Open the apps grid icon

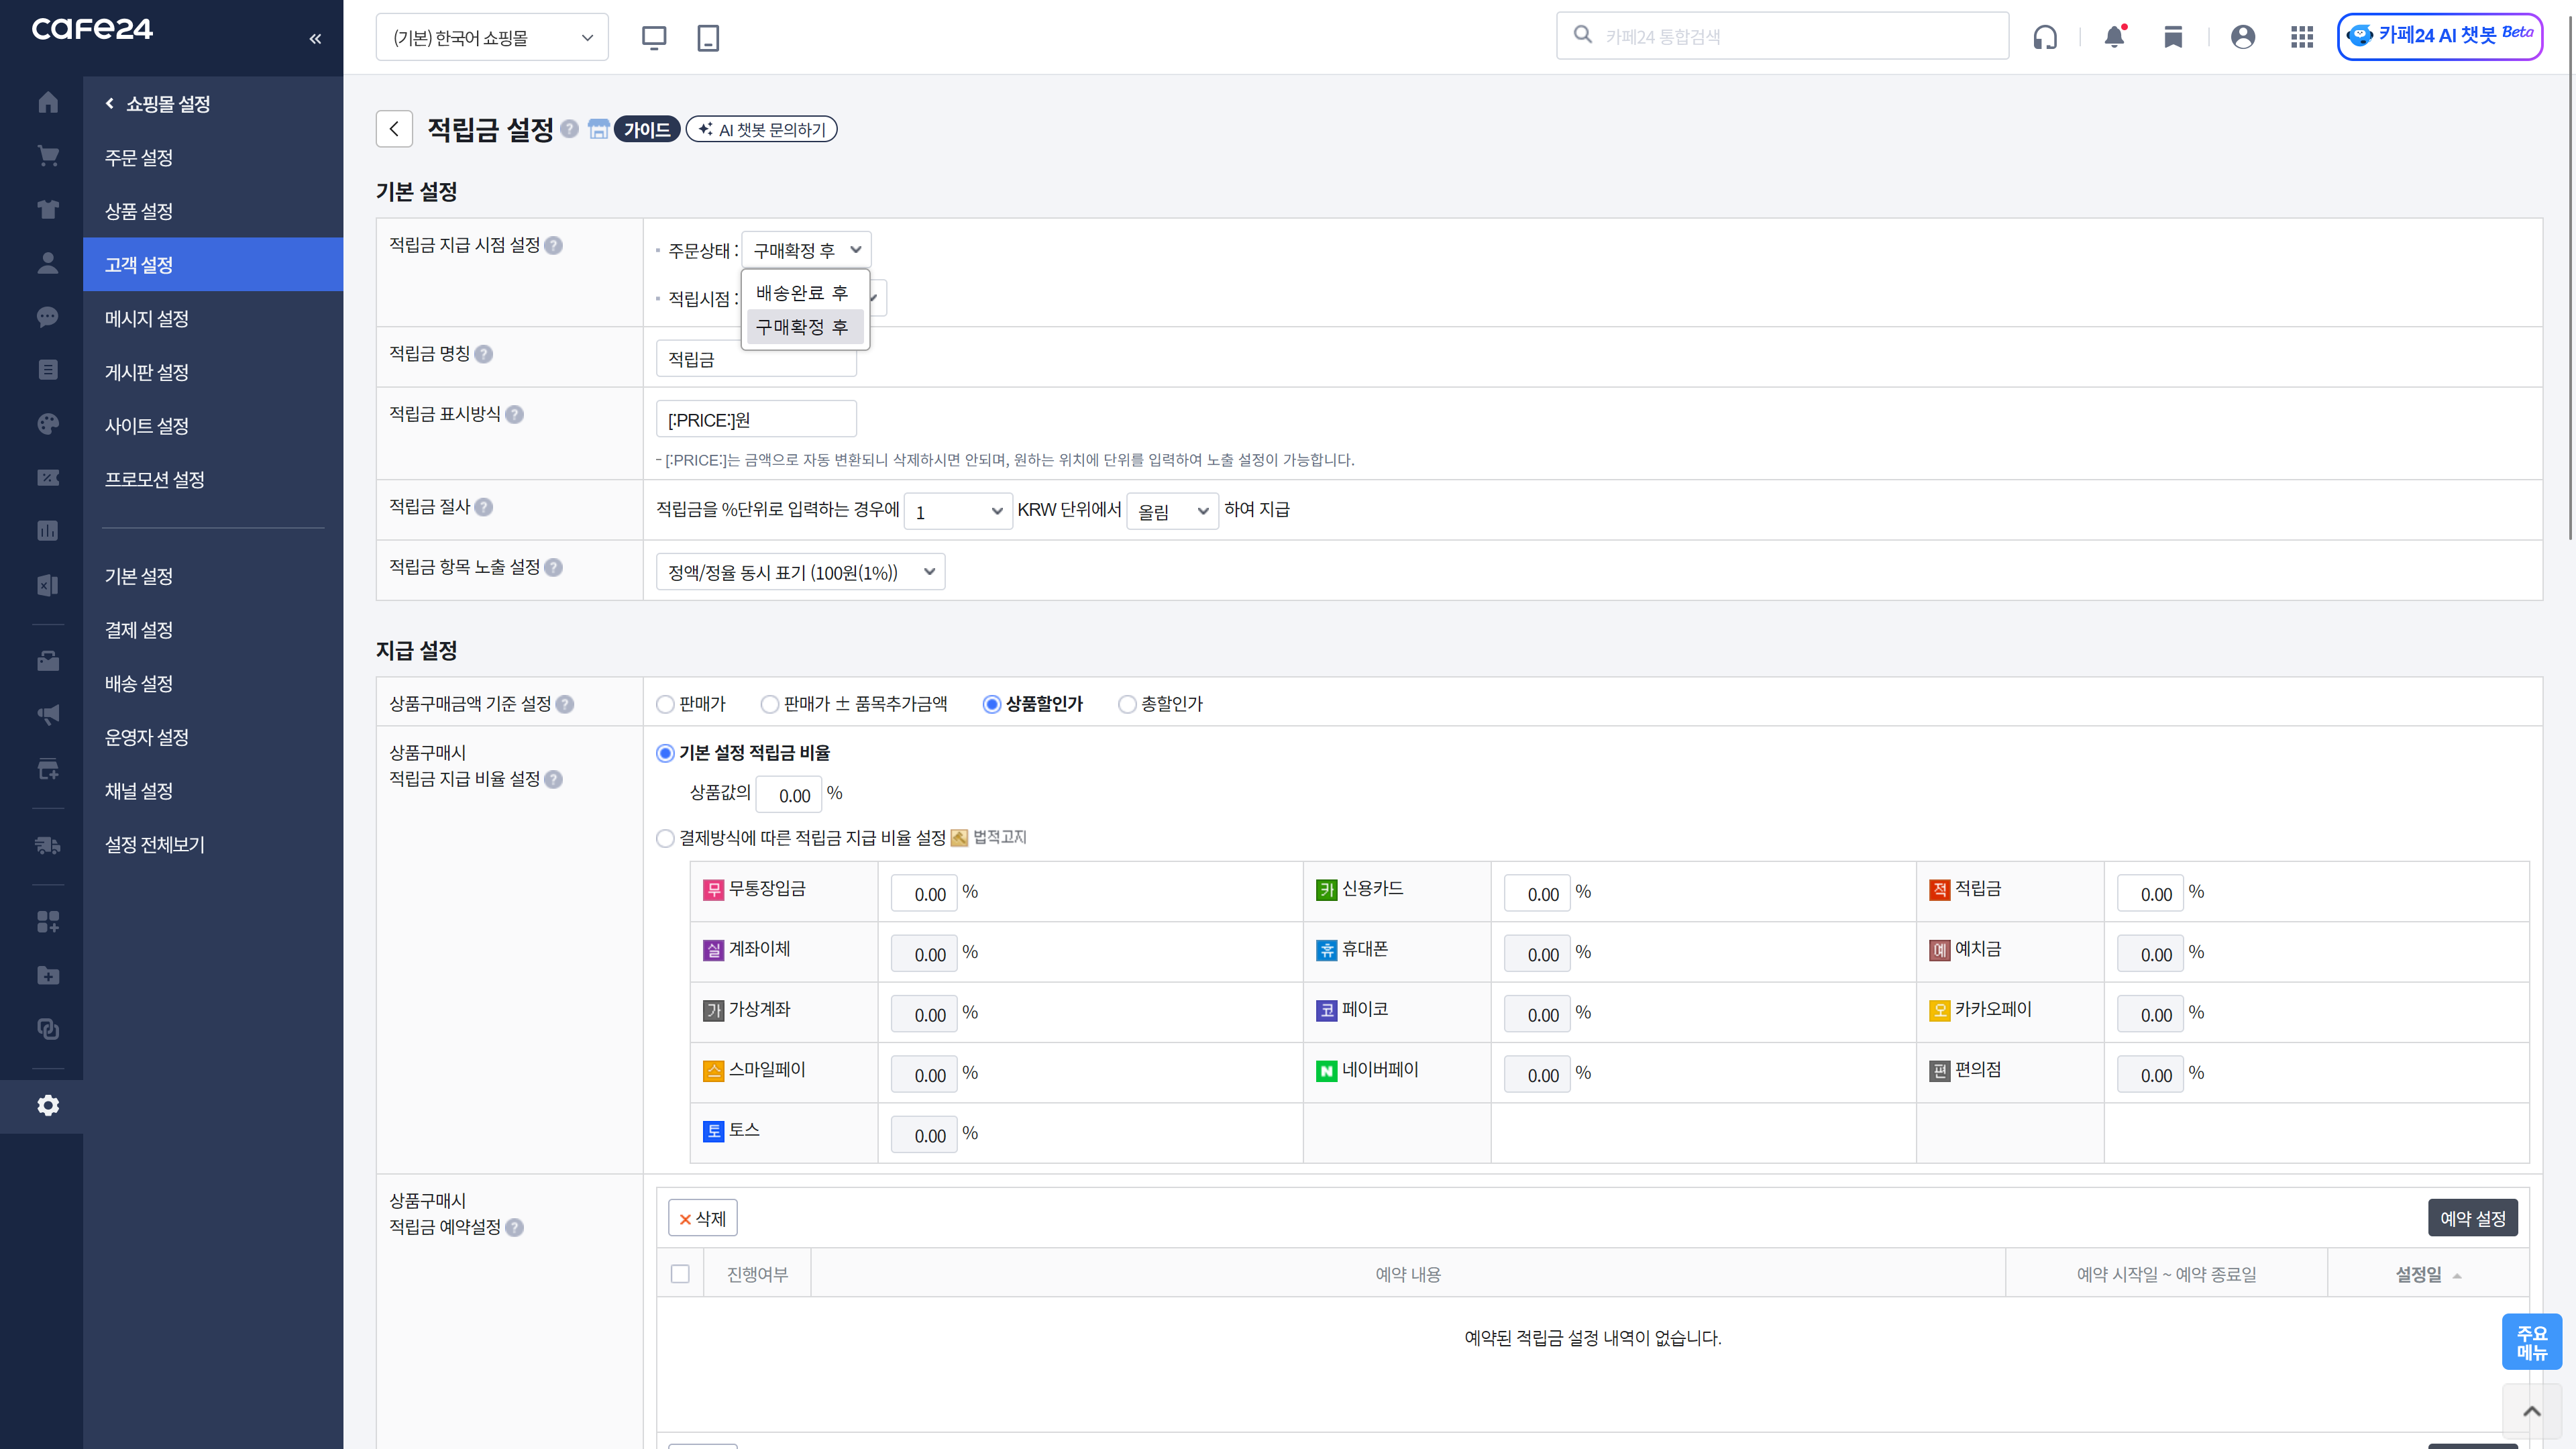pos(2301,37)
